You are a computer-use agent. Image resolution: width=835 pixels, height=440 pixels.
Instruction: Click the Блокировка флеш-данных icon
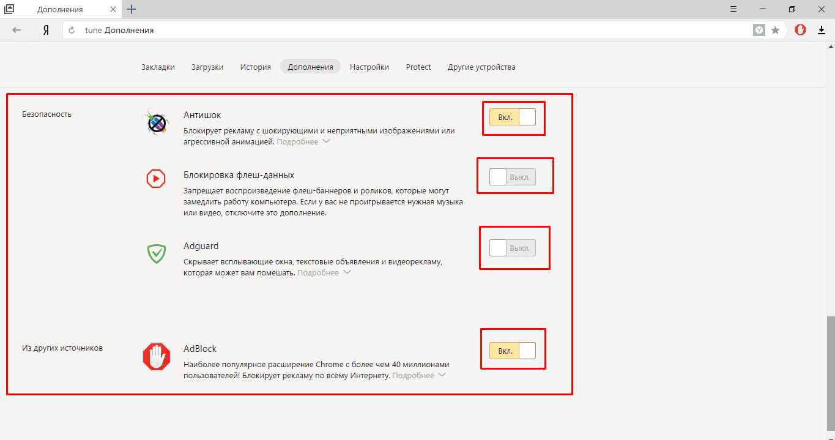(156, 178)
